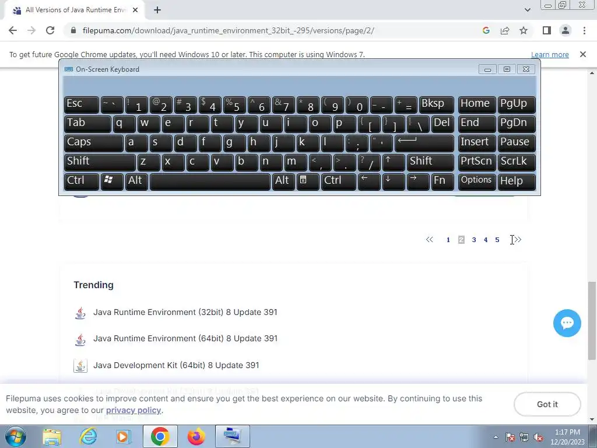This screenshot has width=597, height=448.
Task: Reload the Filepuma page
Action: click(50, 30)
